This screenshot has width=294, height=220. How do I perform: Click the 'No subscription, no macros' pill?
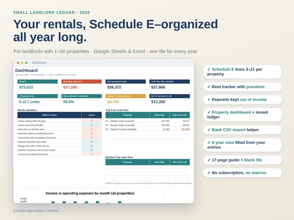pyautogui.click(x=243, y=173)
